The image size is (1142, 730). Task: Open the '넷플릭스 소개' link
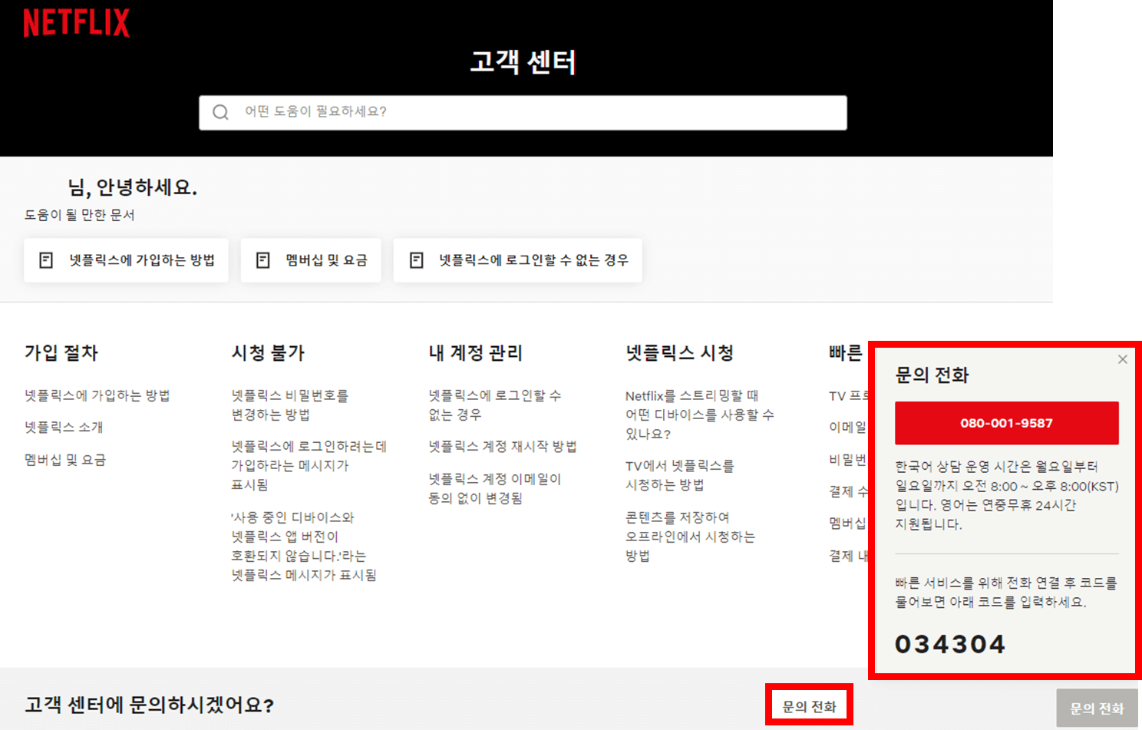[64, 427]
